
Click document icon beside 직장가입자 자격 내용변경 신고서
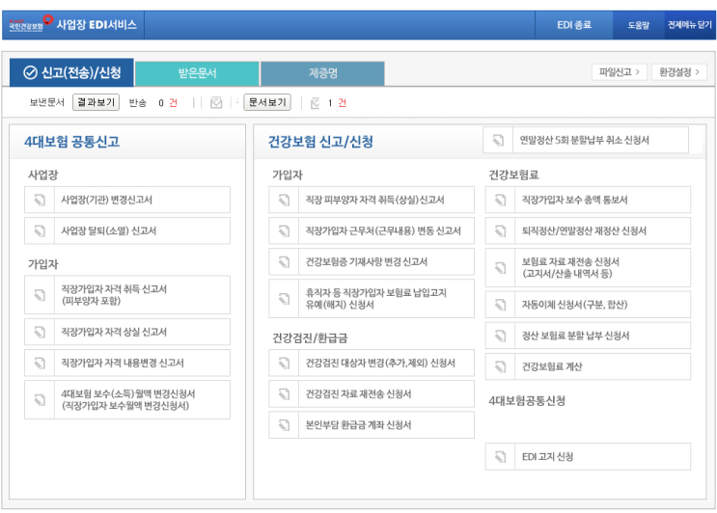[x=40, y=364]
